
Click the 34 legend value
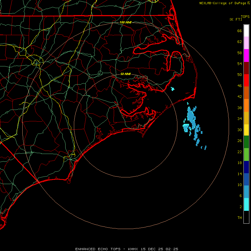(240, 119)
